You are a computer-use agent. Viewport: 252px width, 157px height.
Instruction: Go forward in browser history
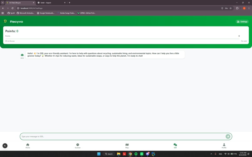(x=8, y=8)
